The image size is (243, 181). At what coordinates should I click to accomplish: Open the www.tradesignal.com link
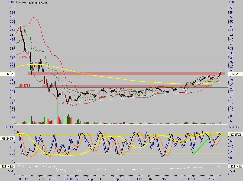tap(33, 2)
